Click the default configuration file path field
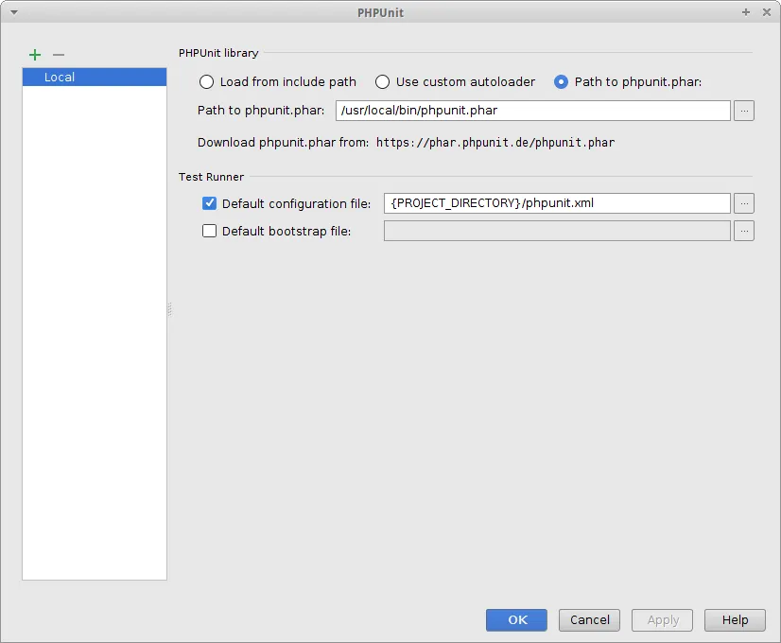The width and height of the screenshot is (781, 643). point(557,203)
